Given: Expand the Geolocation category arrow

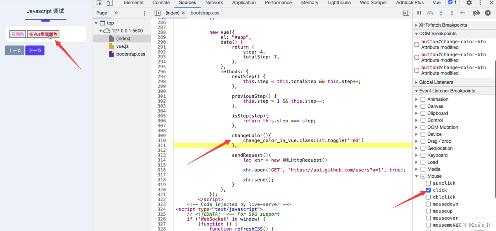Looking at the screenshot, I should [417, 148].
